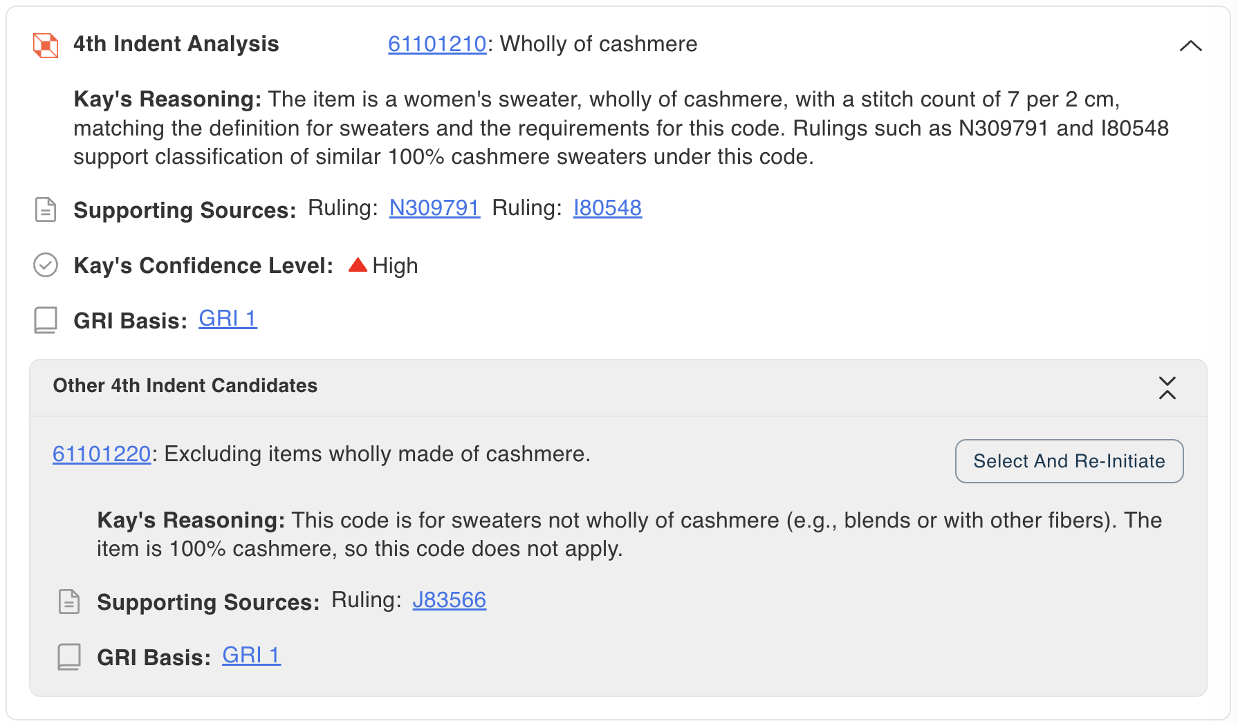The image size is (1238, 726).
Task: Click the checkmark circle icon beside Confidence Level
Action: pyautogui.click(x=46, y=265)
